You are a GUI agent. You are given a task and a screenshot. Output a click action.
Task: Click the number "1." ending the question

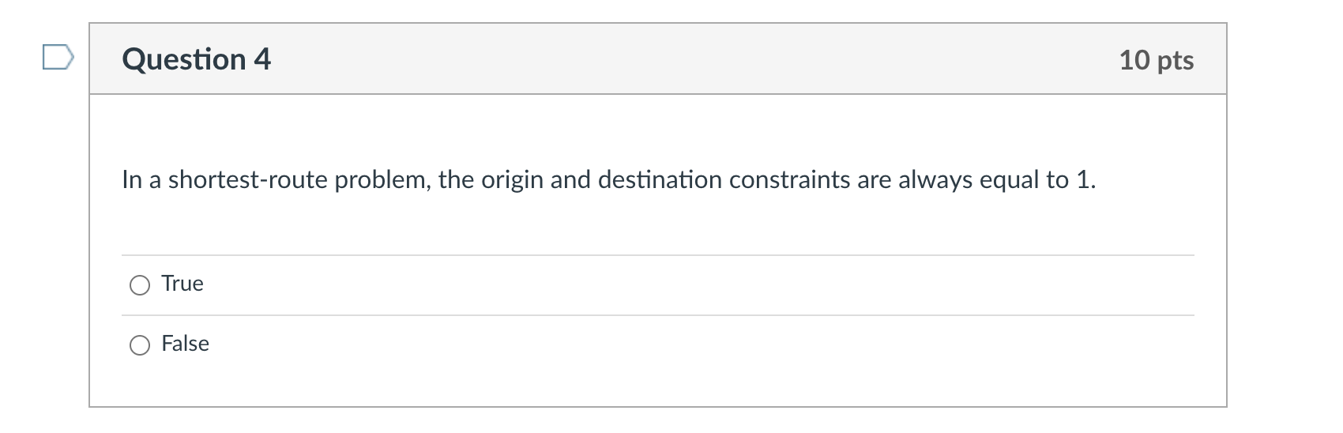[1086, 180]
